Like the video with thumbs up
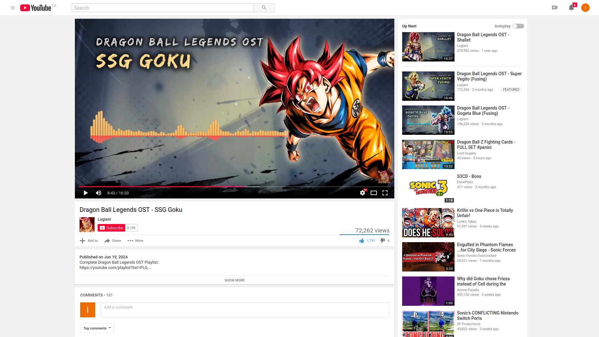This screenshot has width=599, height=337. (x=362, y=241)
